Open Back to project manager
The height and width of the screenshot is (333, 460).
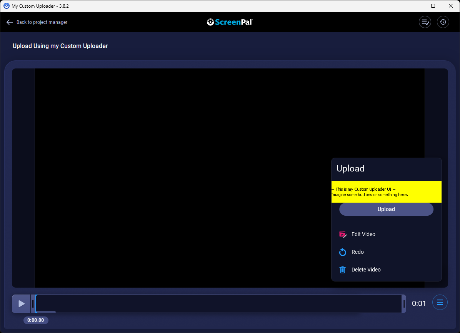click(42, 22)
